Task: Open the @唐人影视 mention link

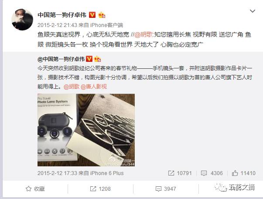Action: click(94, 87)
